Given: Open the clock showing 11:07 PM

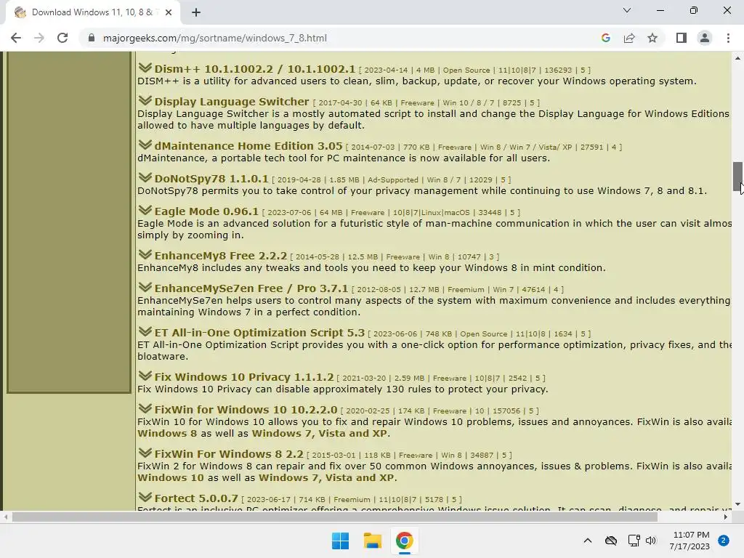Looking at the screenshot, I should (x=690, y=541).
